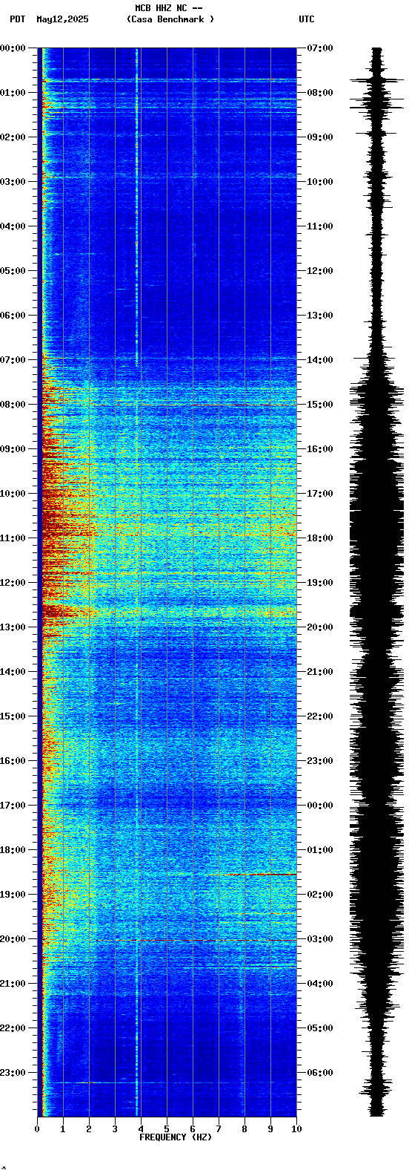Click the PDT time label '10:00'
This screenshot has width=409, height=1176.
pos(13,494)
